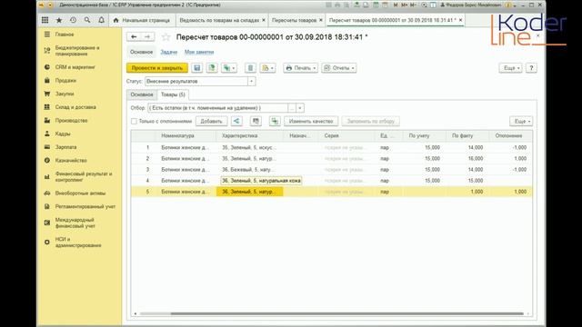
Task: Click help question mark button
Action: pyautogui.click(x=531, y=68)
